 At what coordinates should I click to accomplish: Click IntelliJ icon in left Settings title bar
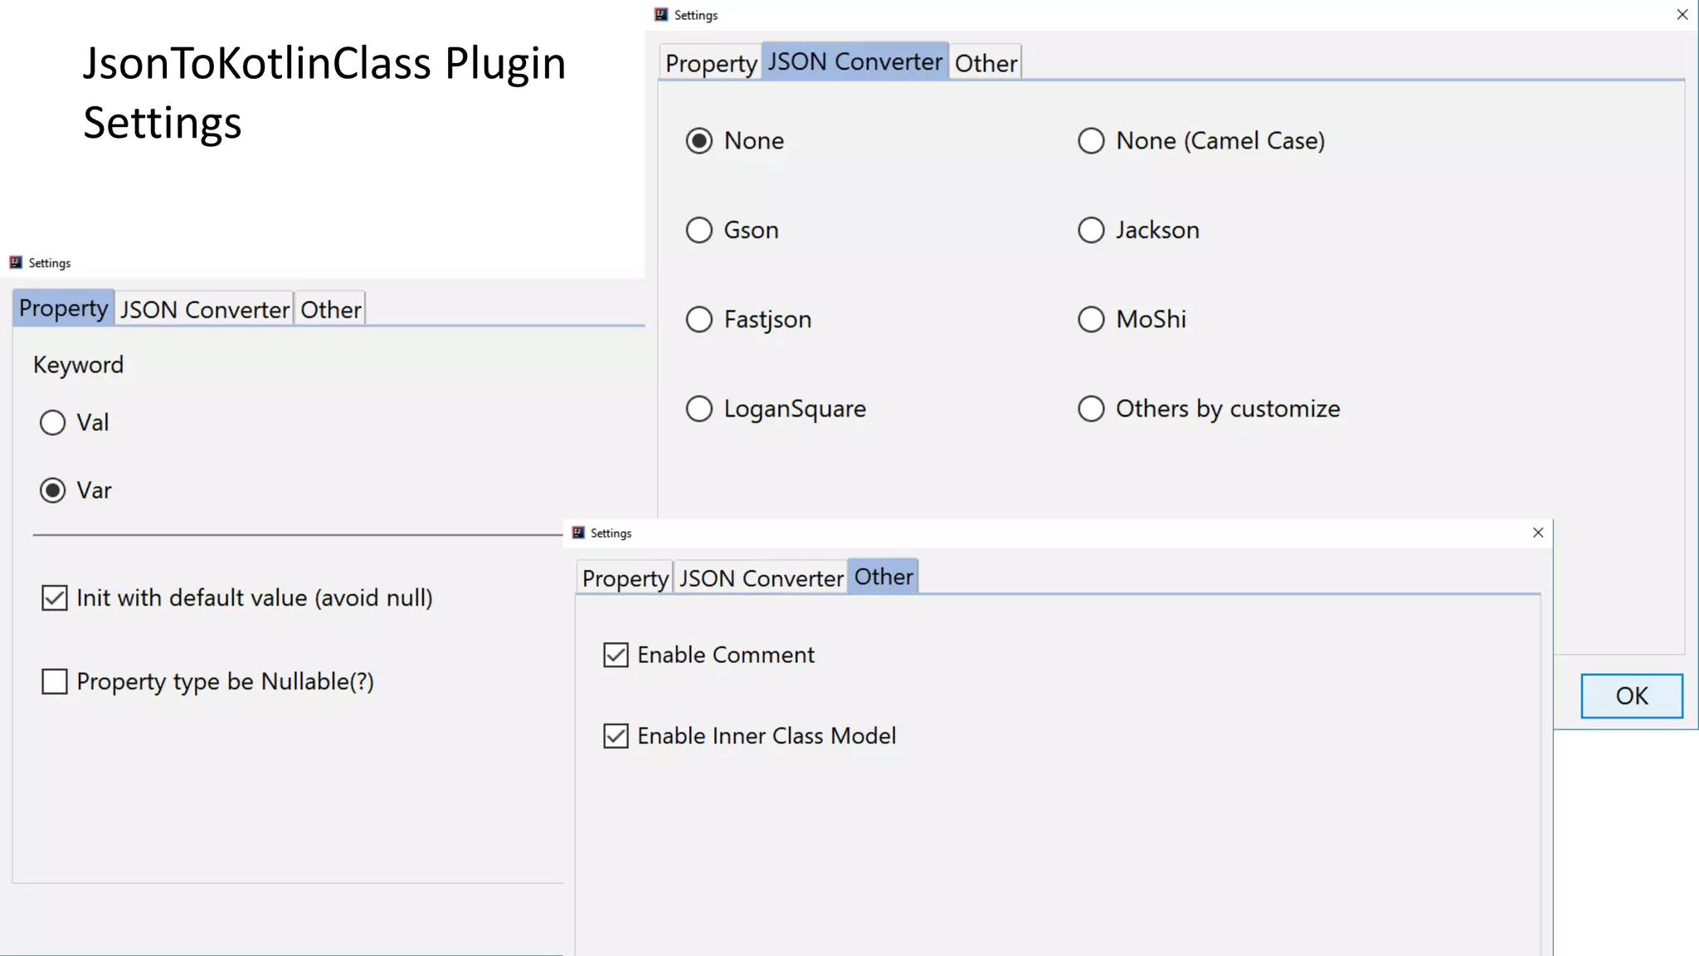click(16, 263)
